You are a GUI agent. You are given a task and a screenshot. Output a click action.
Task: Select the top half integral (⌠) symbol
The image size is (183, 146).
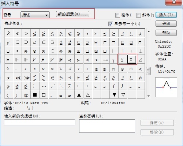114,86
